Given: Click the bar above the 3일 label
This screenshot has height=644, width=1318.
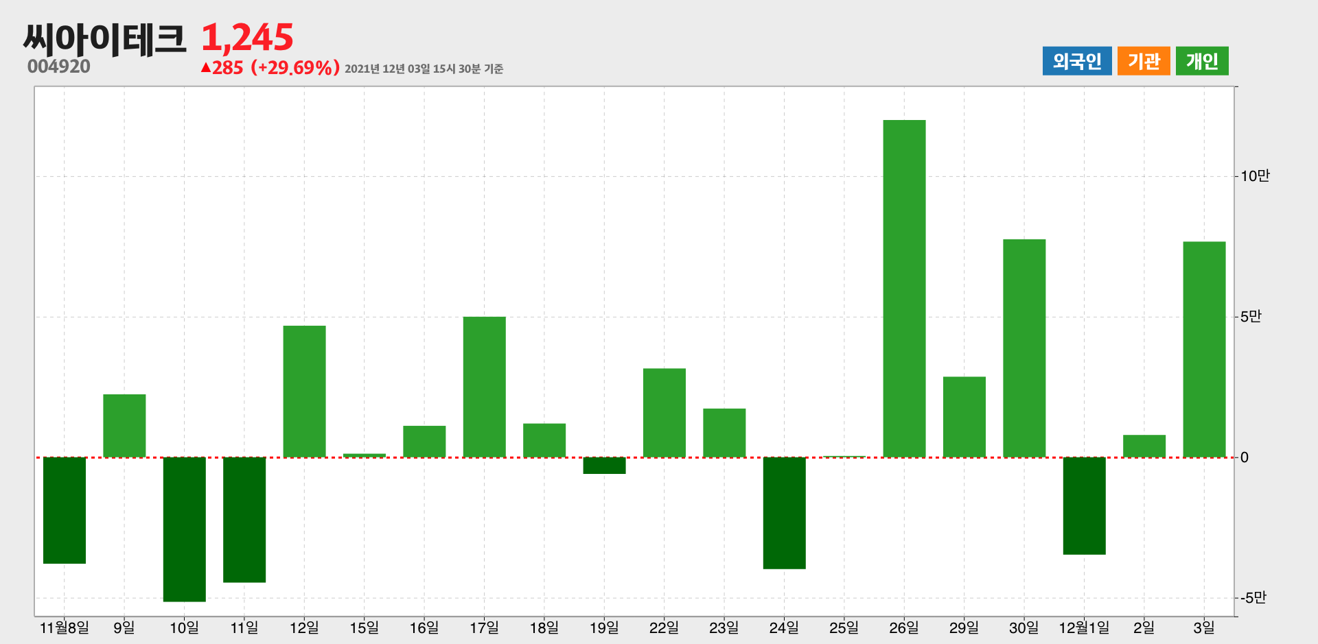Looking at the screenshot, I should click(1204, 350).
